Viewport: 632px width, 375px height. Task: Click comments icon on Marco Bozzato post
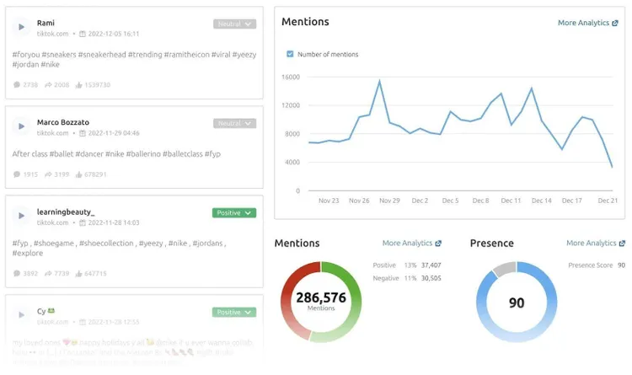pos(17,174)
